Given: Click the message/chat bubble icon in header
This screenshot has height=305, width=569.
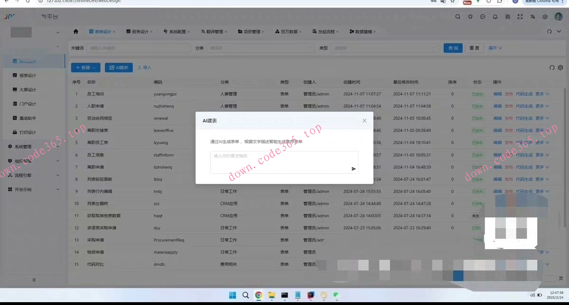Looking at the screenshot, I should [482, 17].
